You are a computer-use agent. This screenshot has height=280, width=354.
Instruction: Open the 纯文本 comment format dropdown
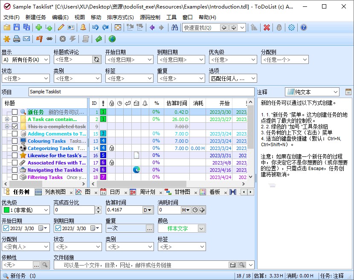pos(312,92)
